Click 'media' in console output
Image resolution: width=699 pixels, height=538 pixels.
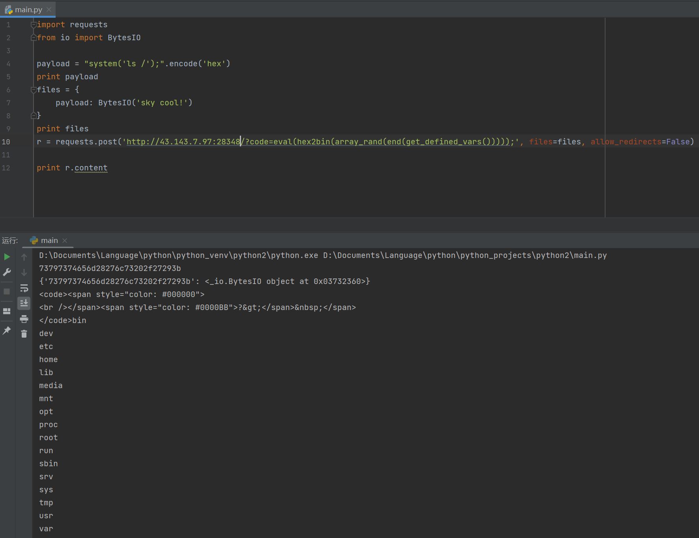[51, 385]
